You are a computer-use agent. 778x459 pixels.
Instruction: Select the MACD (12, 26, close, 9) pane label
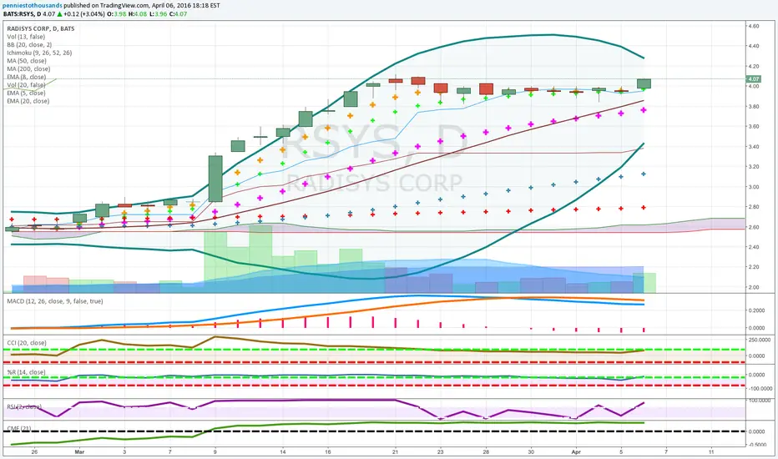click(x=55, y=301)
